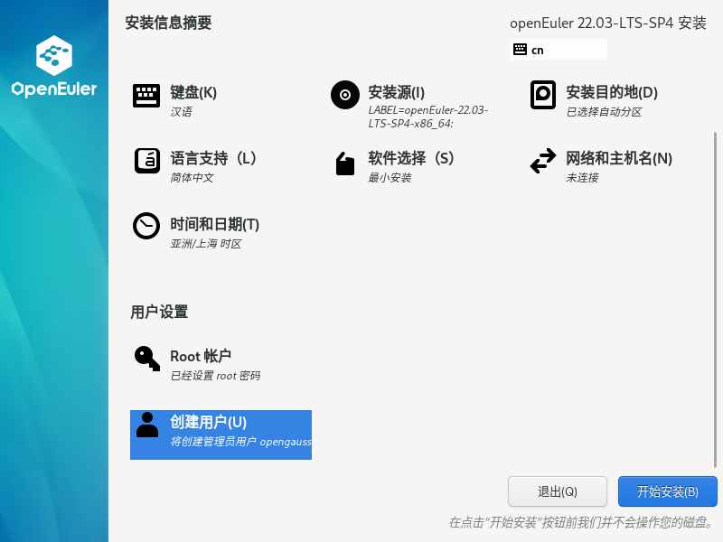Viewport: 723px width, 542px height.
Task: Click the 未连接 status text
Action: [x=582, y=178]
